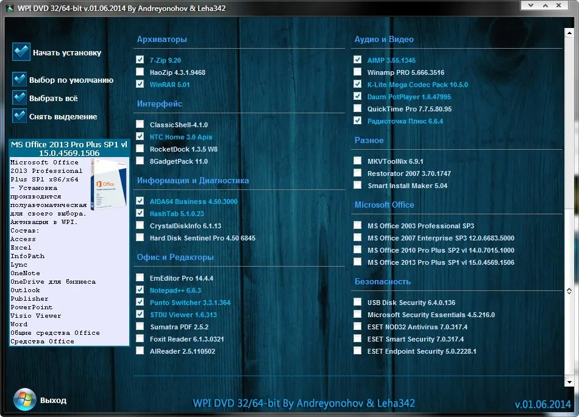Check the Microsoft Security Essentials 4.5.216.0 checkbox

pos(357,314)
